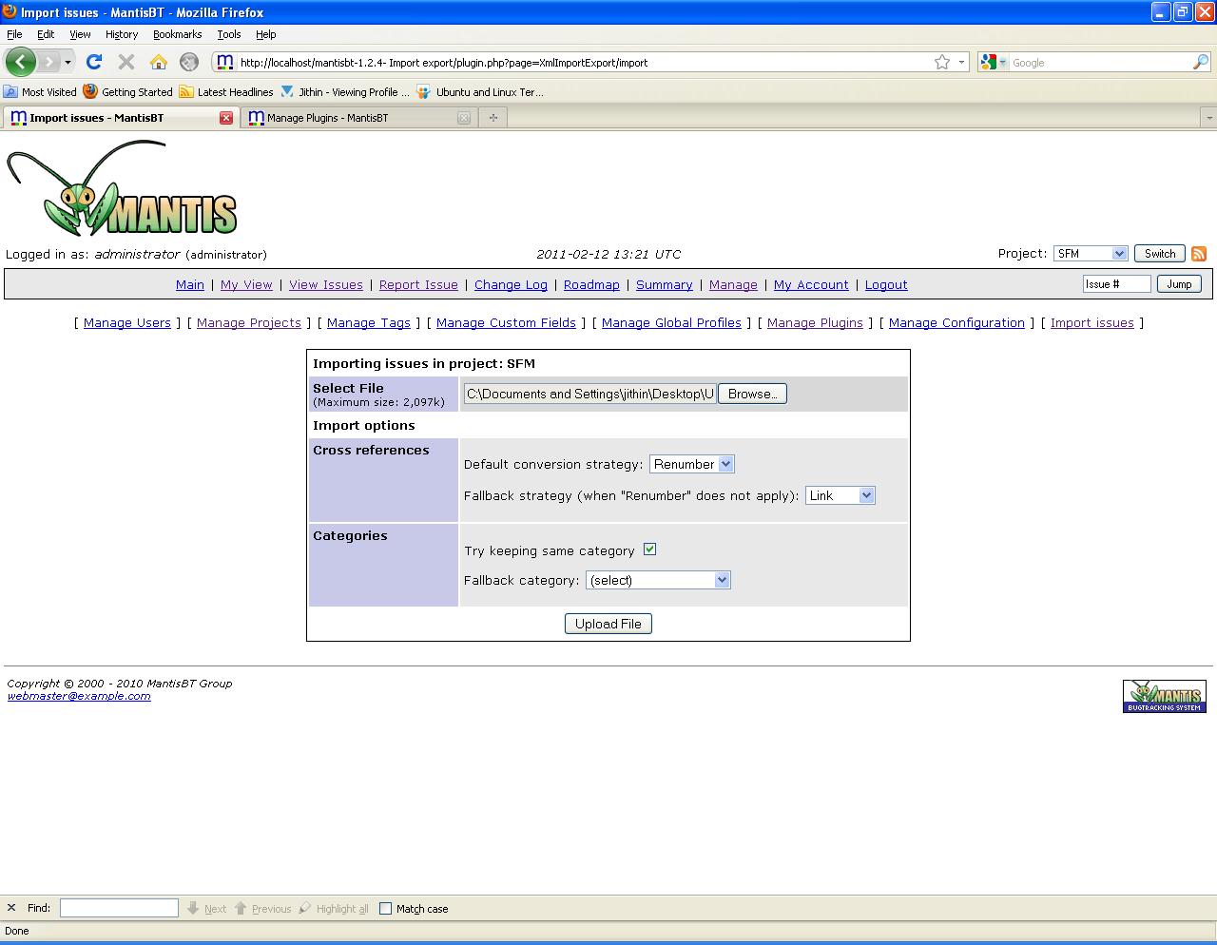Open the Bookmarks menu

[177, 34]
